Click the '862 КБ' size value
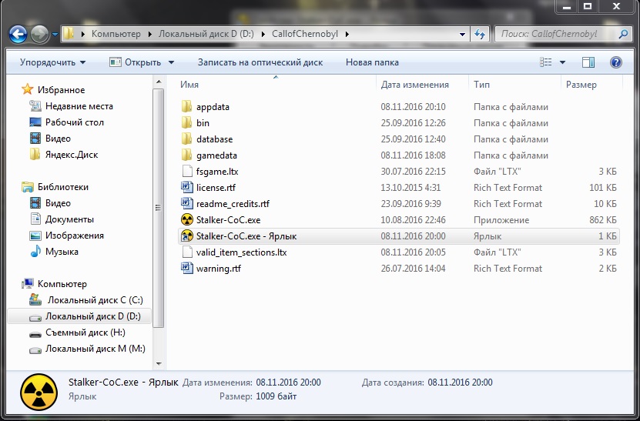Image resolution: width=640 pixels, height=421 pixels. pyautogui.click(x=603, y=220)
